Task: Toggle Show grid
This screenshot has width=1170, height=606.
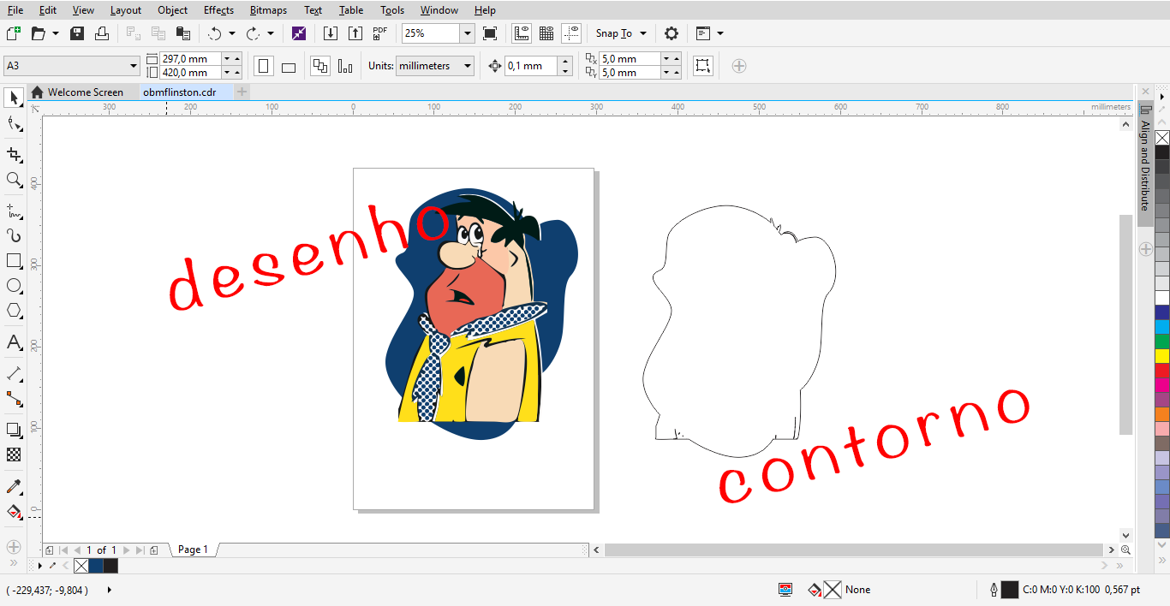Action: (546, 33)
